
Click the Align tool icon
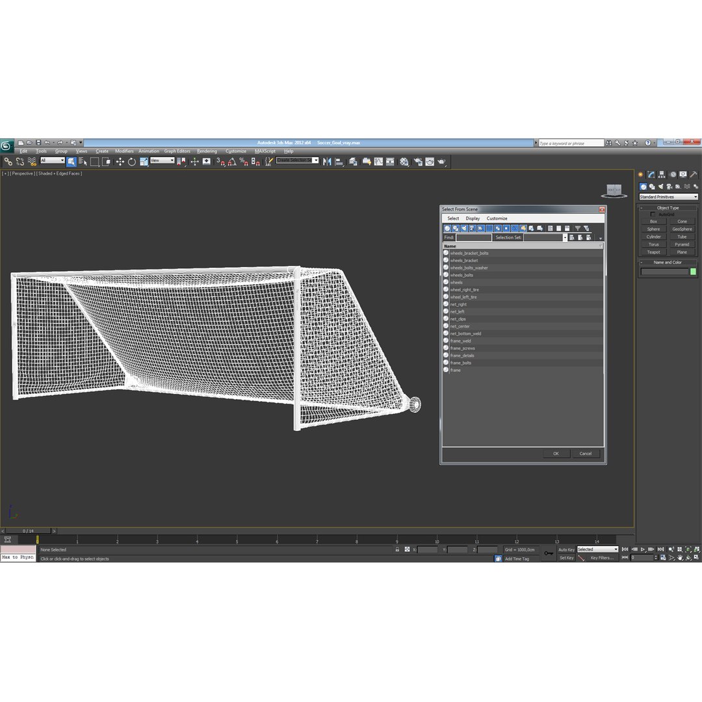point(339,162)
